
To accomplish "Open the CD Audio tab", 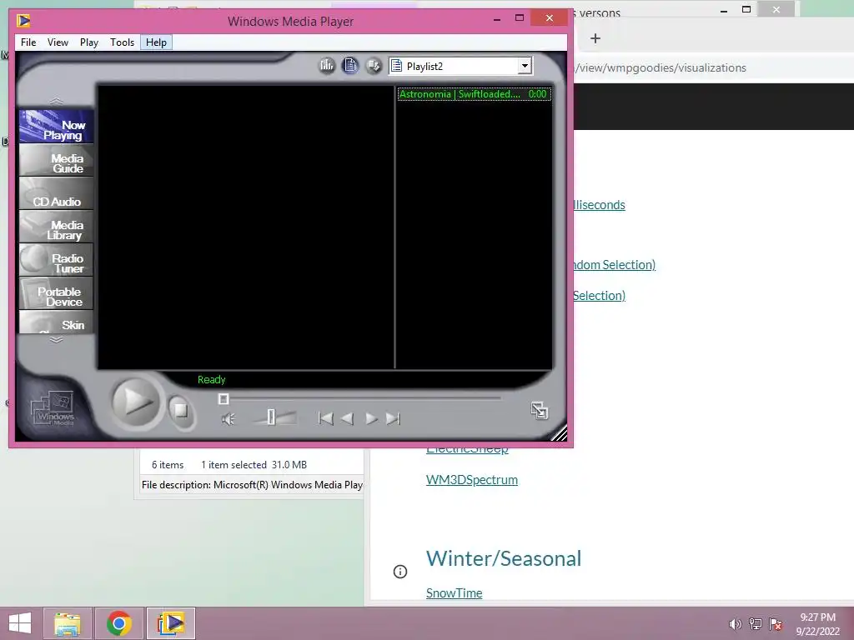I will [x=56, y=193].
